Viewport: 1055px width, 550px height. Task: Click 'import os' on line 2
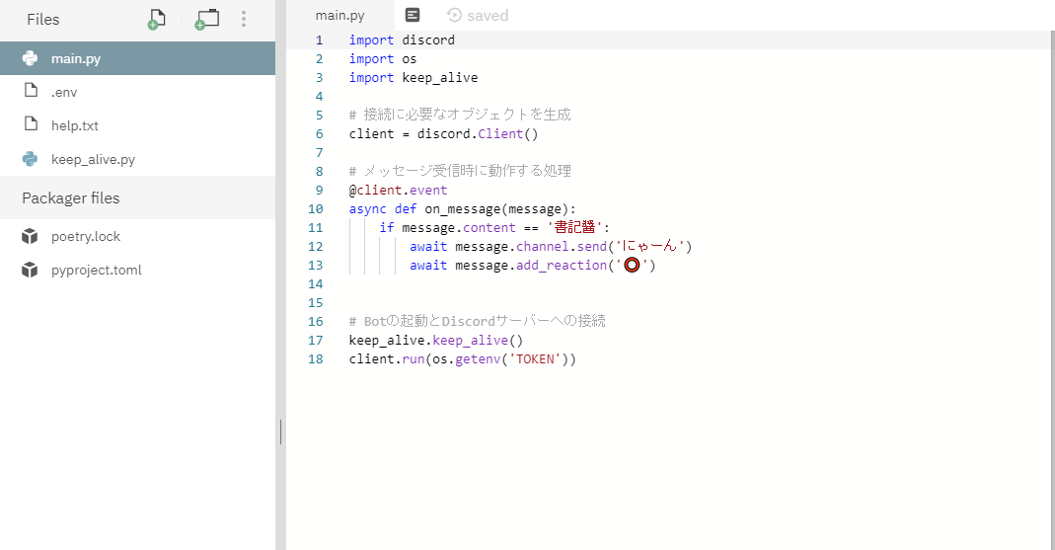(383, 58)
